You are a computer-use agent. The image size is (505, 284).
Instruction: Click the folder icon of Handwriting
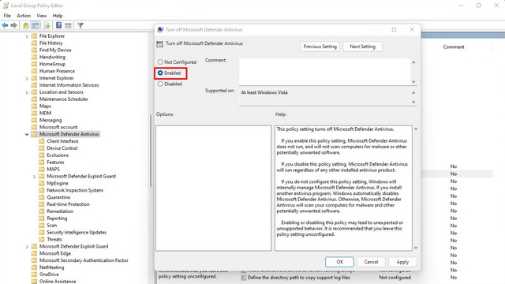click(34, 57)
